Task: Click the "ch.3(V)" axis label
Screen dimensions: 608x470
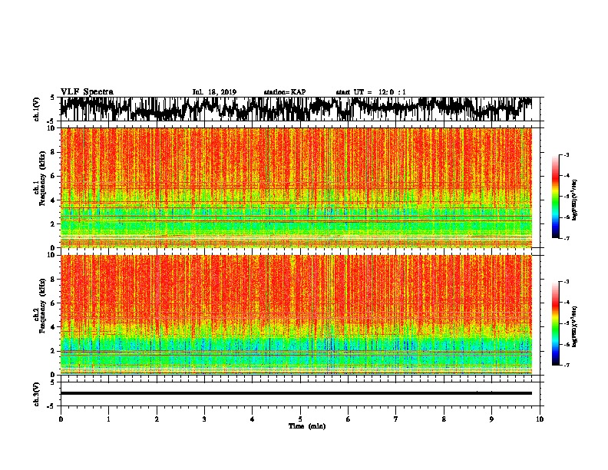Action: click(37, 395)
